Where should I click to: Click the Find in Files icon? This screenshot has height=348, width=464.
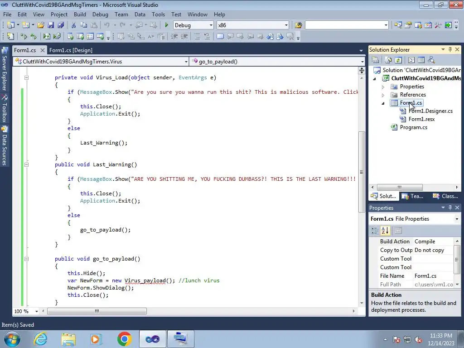click(298, 25)
